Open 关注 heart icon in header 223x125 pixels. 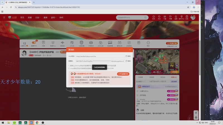tap(159, 17)
